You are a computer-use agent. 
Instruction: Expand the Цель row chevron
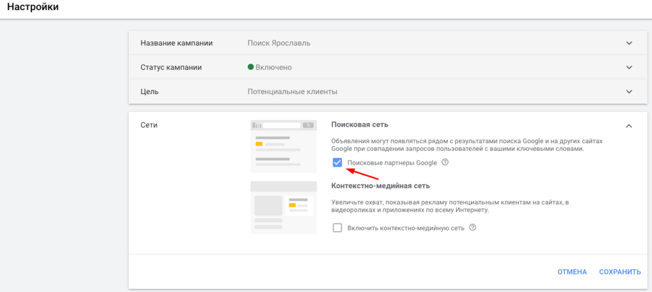(x=629, y=92)
